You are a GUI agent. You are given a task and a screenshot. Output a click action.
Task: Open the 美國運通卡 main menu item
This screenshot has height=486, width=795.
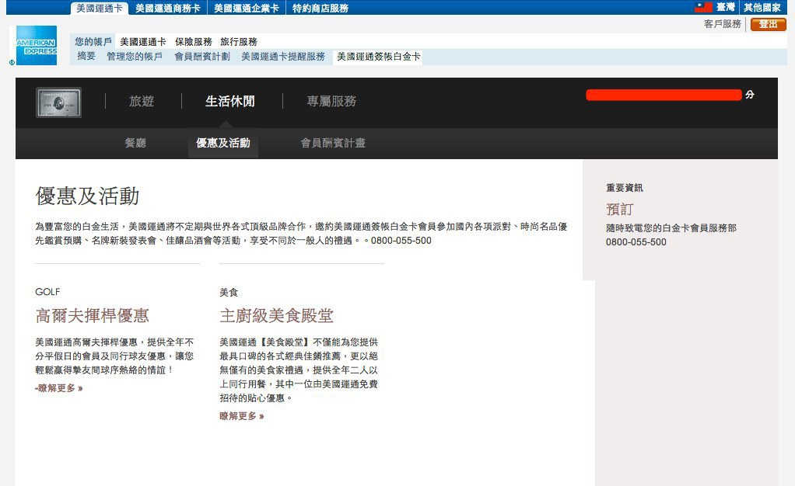[x=143, y=41]
